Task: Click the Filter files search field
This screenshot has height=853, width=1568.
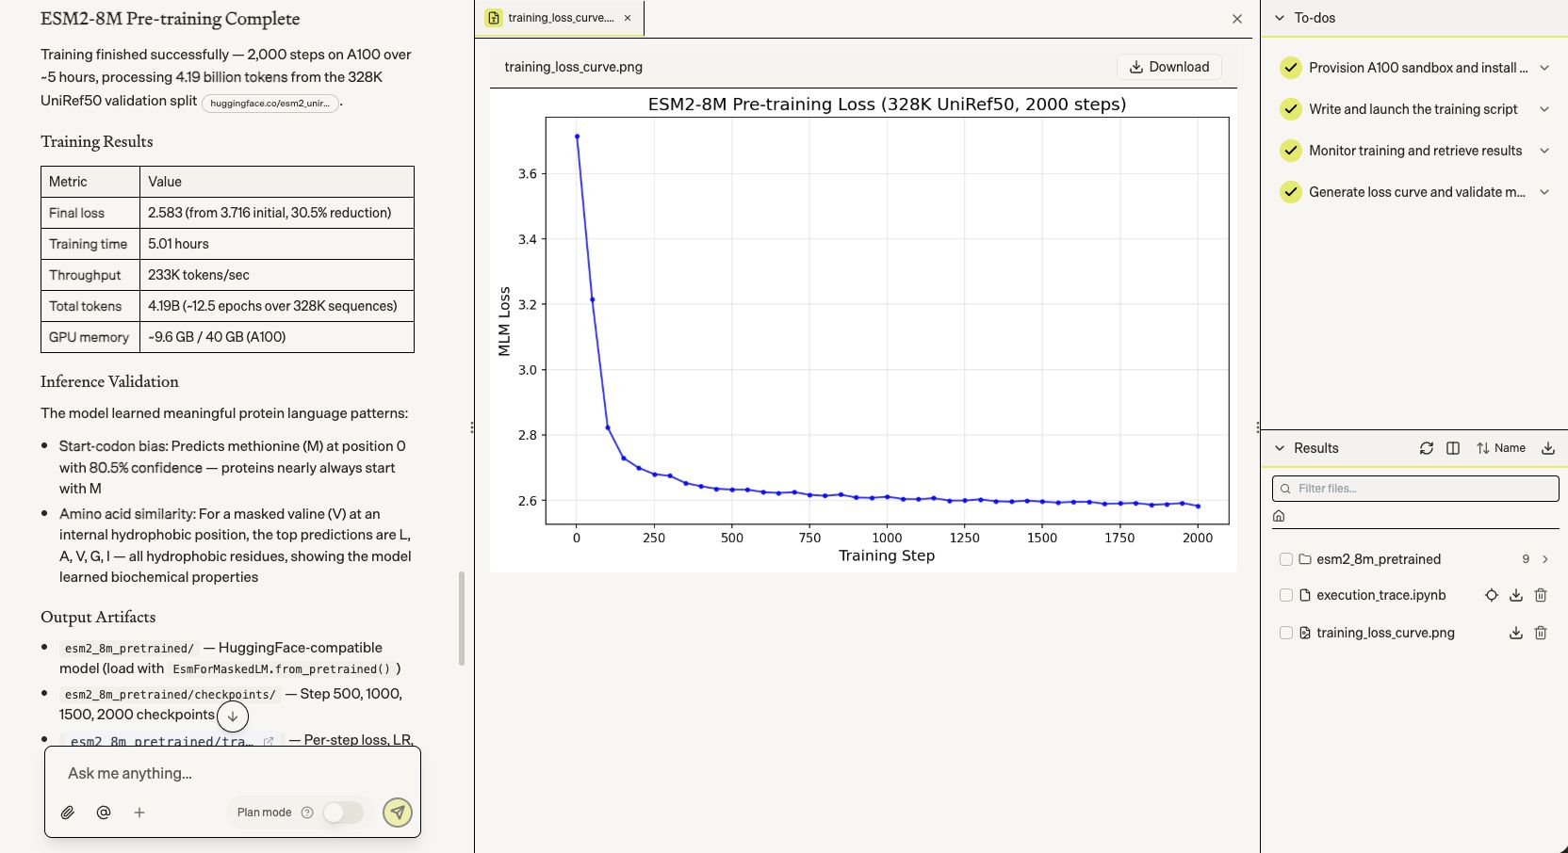Action: pos(1415,489)
